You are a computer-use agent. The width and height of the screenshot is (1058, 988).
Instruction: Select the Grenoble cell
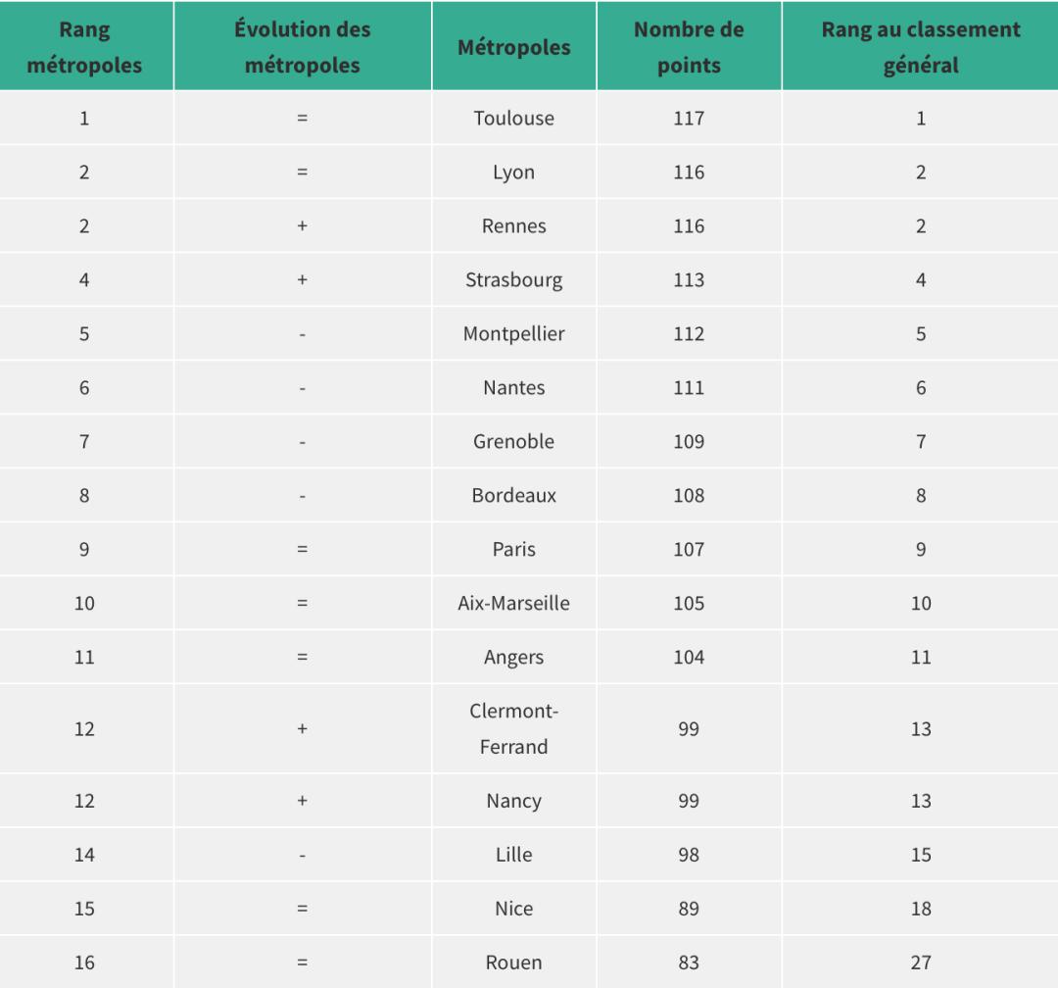[x=513, y=442]
